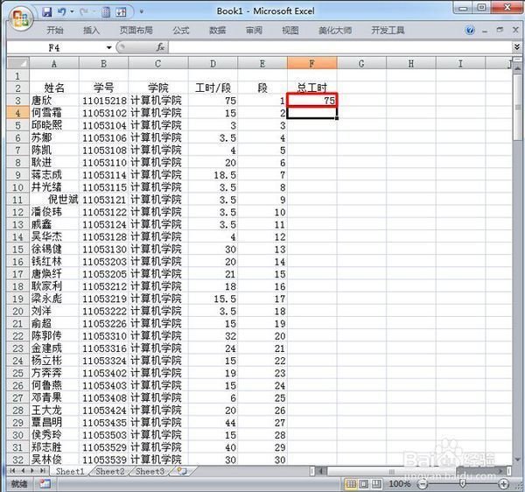Switch to Sheet2 tab
Viewport: 525px width, 492px height.
pos(110,471)
